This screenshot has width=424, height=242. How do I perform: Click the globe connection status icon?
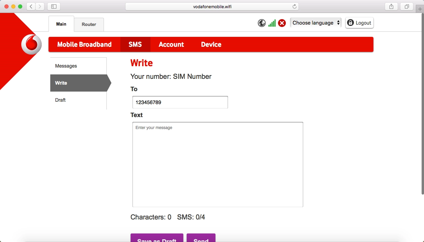(x=262, y=23)
